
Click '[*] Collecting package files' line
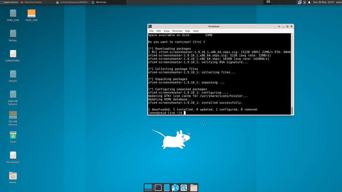coord(173,69)
